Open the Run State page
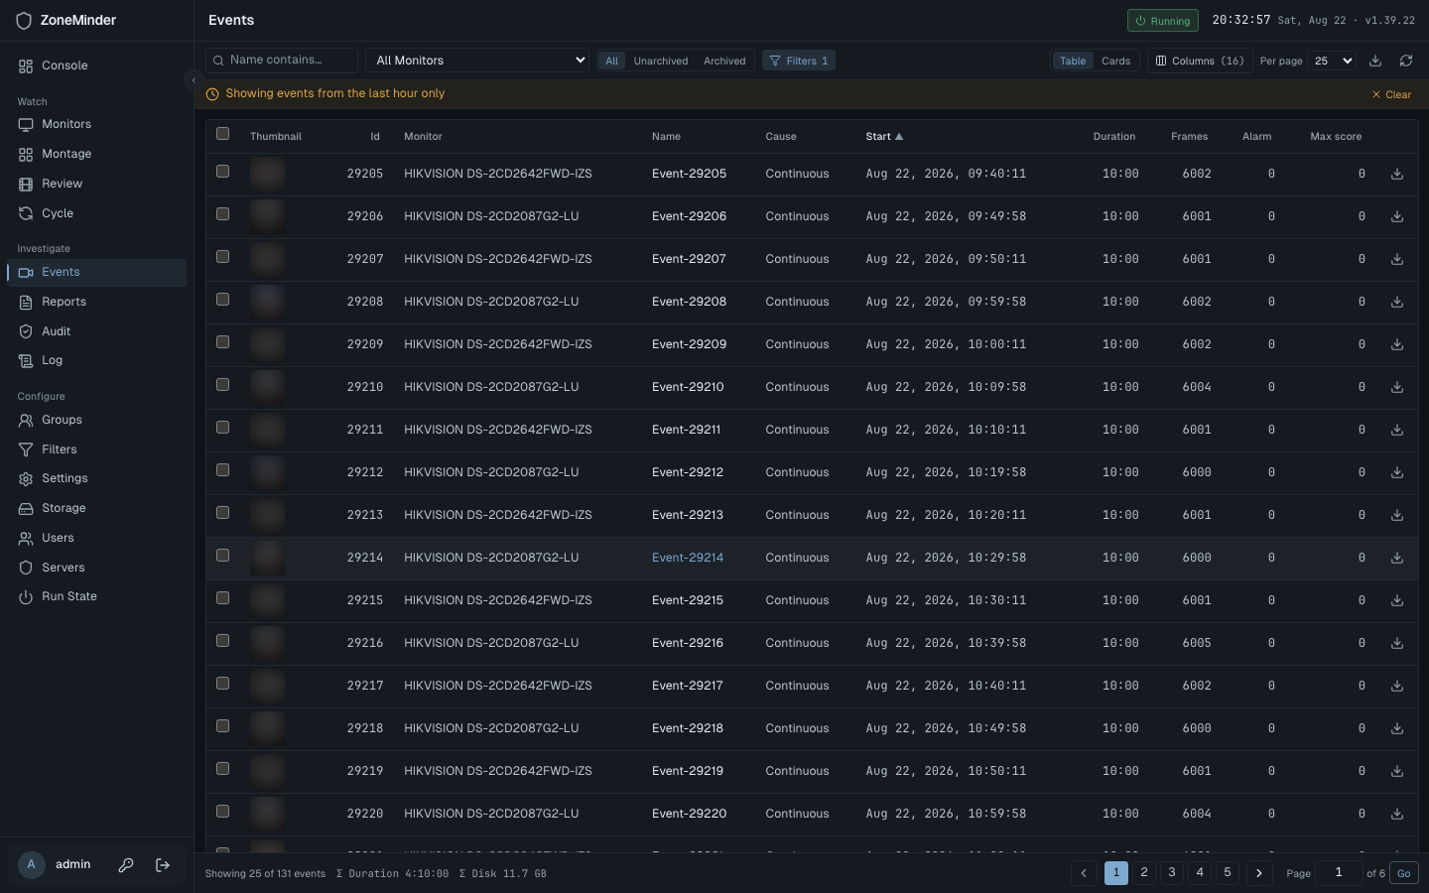 (96, 596)
